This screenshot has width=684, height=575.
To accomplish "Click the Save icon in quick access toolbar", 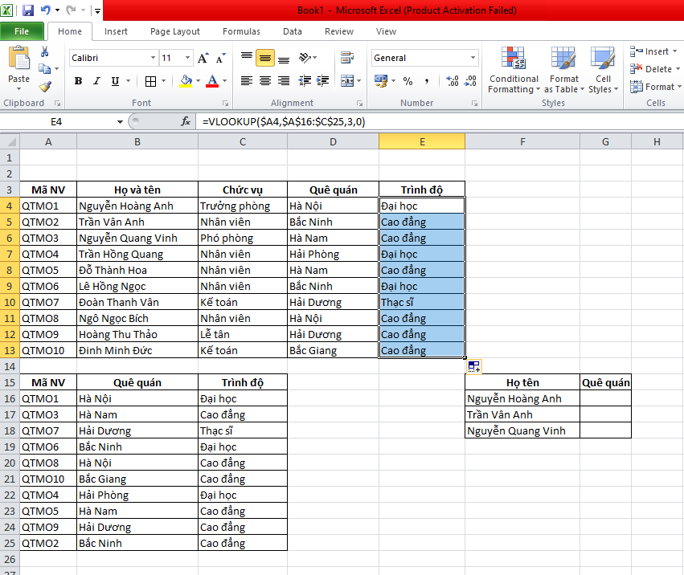I will point(28,10).
